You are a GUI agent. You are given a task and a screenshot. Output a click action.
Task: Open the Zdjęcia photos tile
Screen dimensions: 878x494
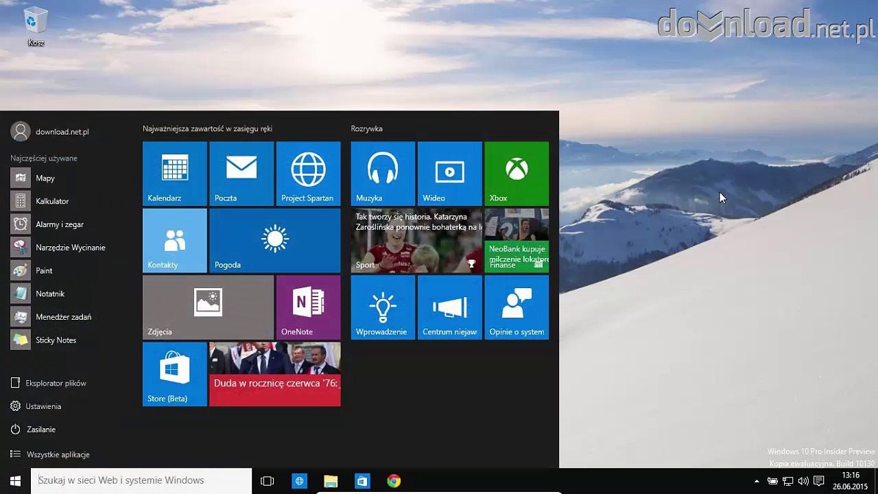(208, 307)
